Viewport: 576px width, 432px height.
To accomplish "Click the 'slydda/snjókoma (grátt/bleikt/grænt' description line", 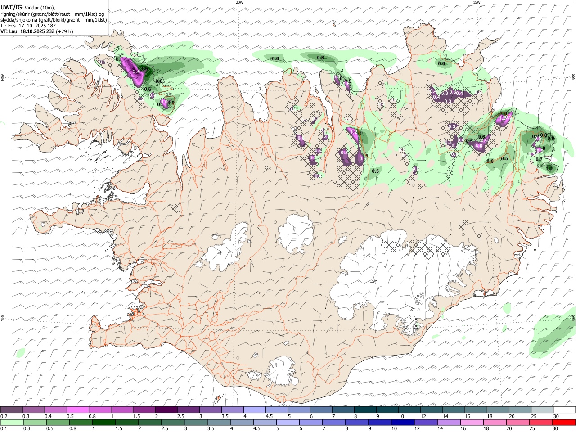I will pyautogui.click(x=54, y=20).
